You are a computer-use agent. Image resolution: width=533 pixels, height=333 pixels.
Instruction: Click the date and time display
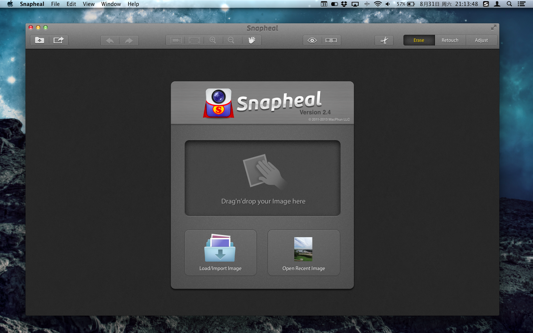[449, 4]
